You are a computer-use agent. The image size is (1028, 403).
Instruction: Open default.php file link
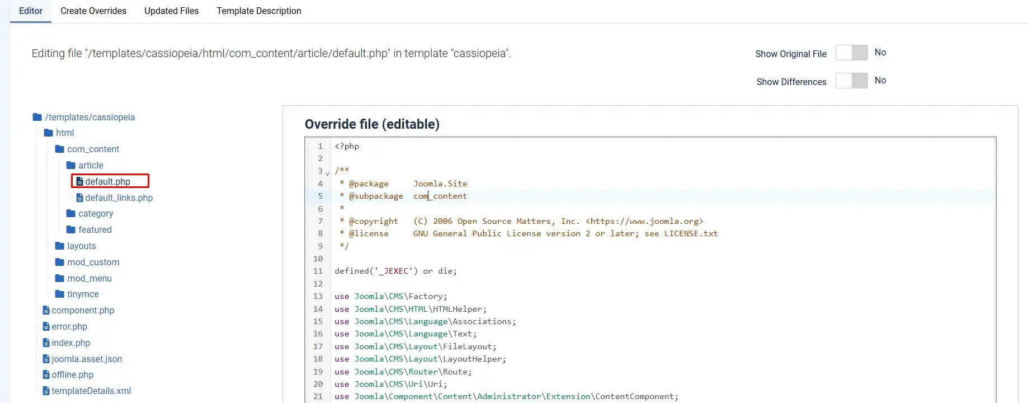[107, 181]
